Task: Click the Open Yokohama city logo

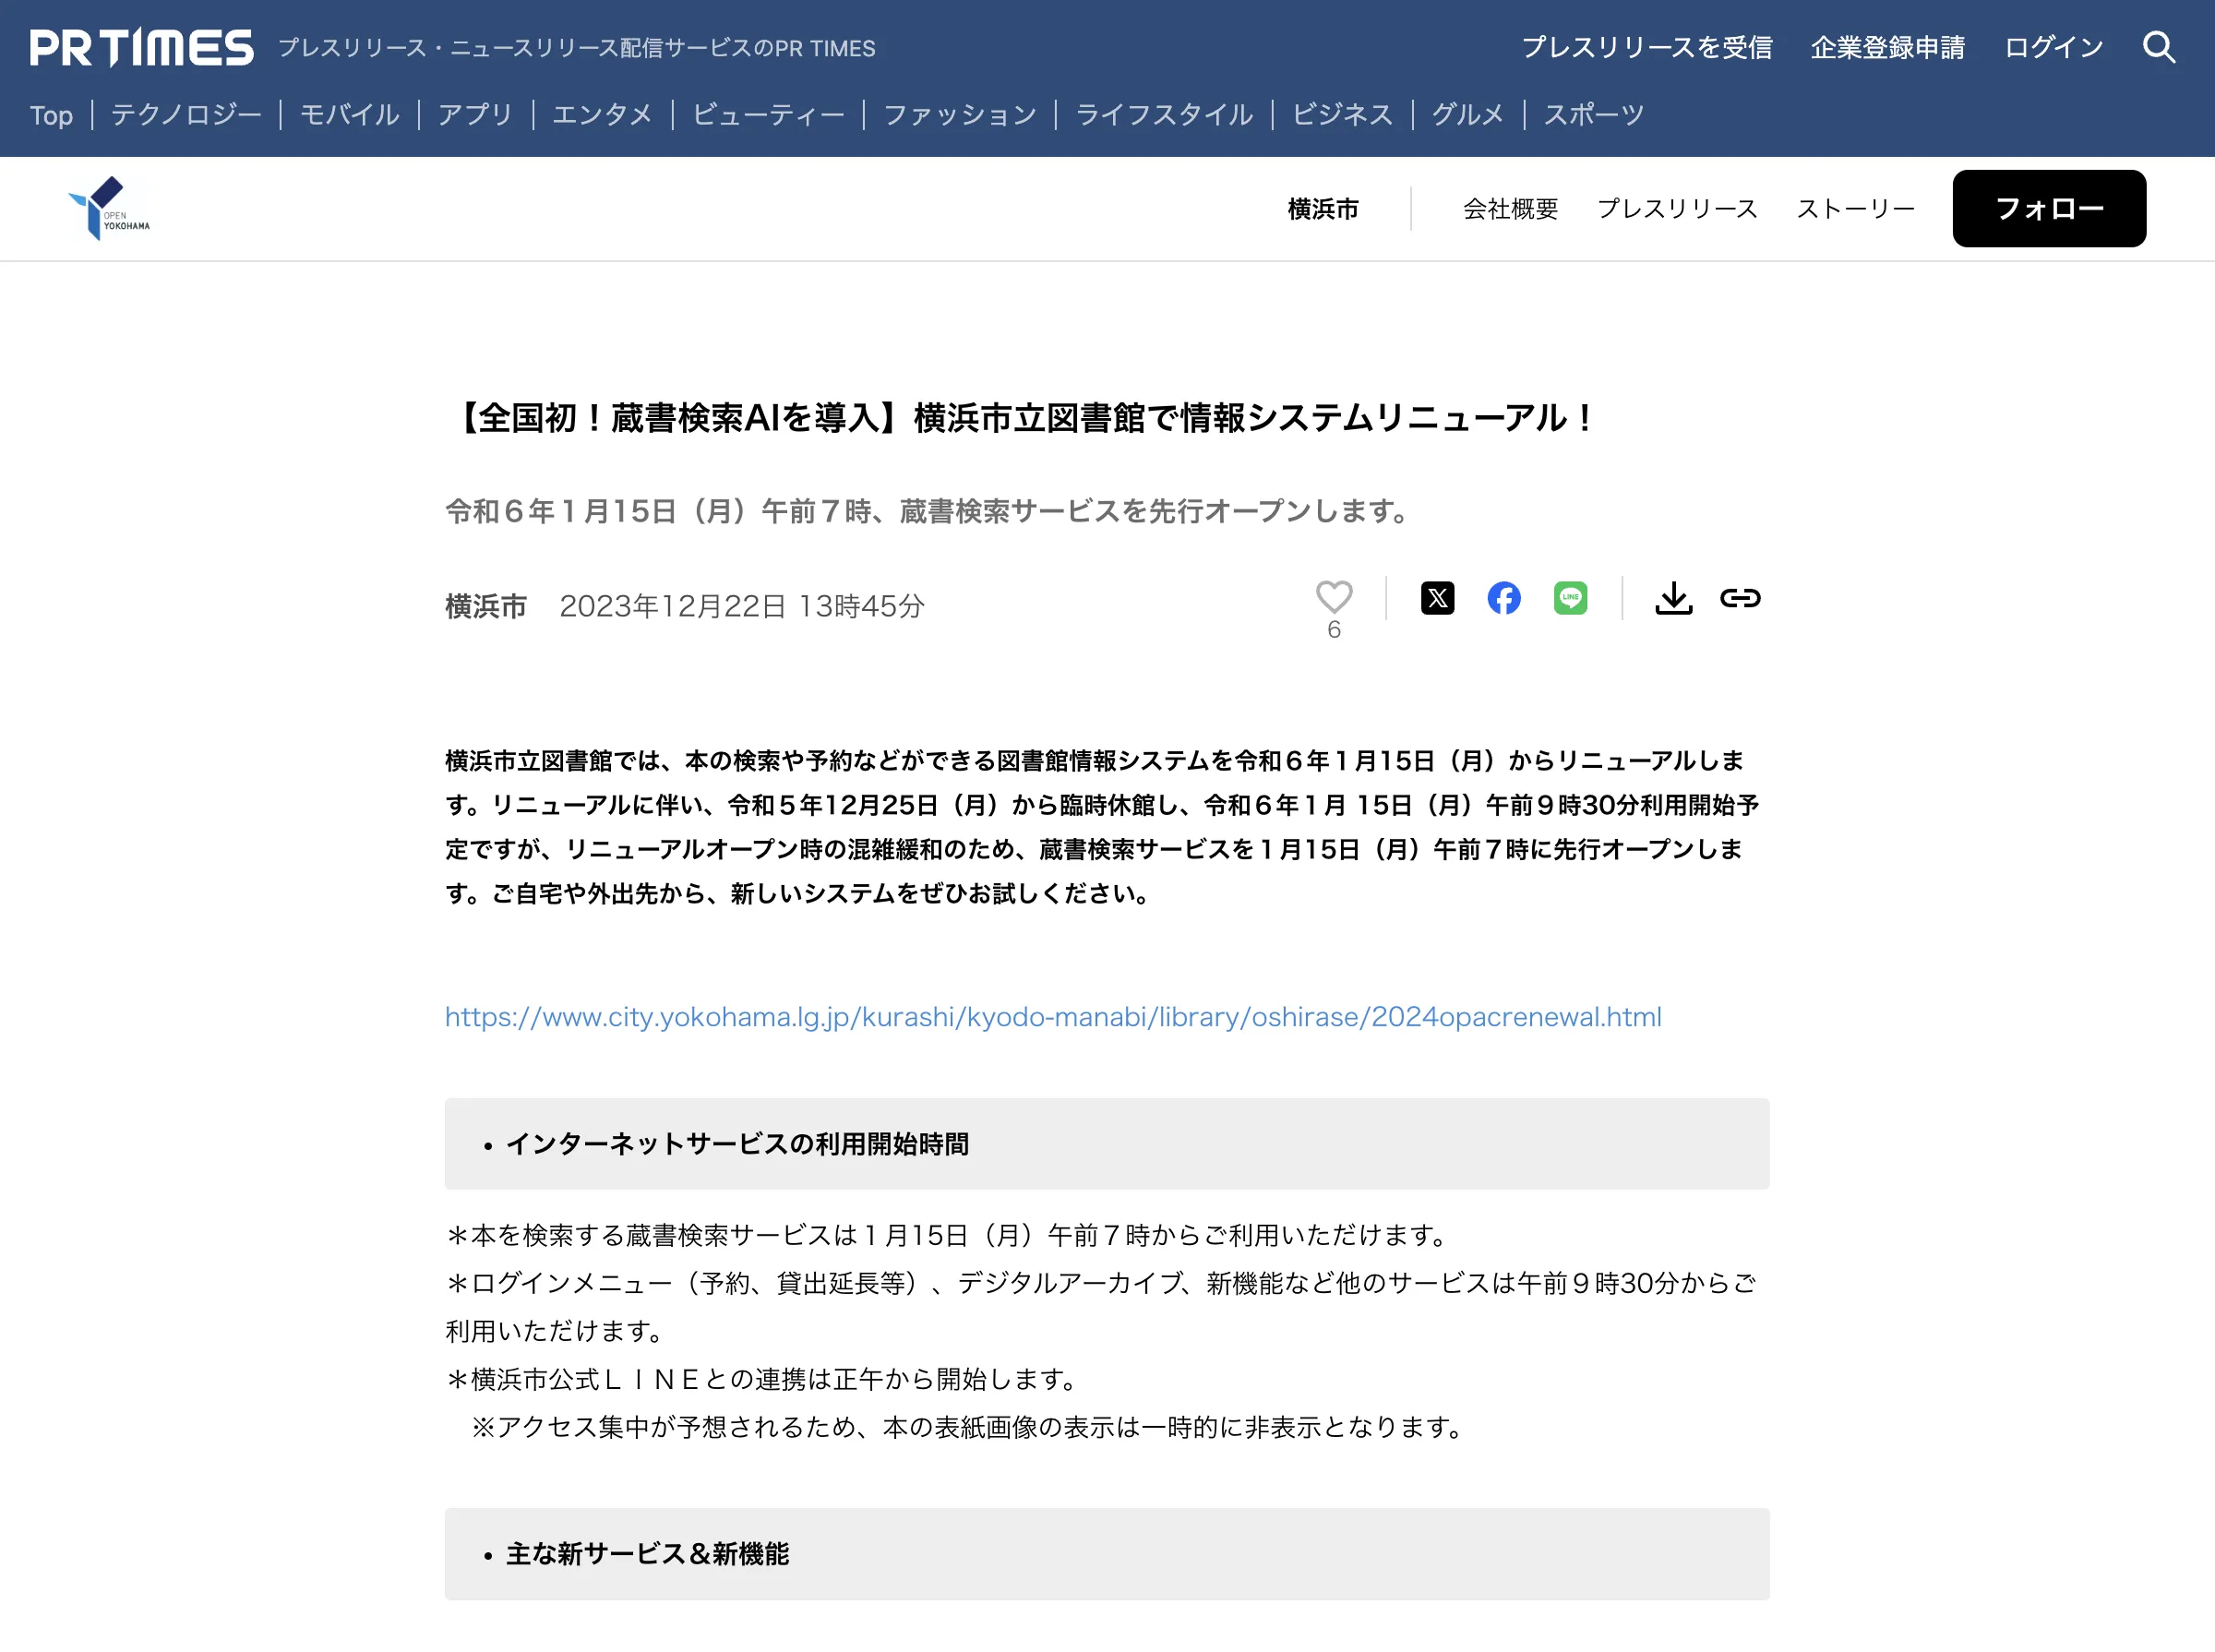Action: (x=109, y=208)
